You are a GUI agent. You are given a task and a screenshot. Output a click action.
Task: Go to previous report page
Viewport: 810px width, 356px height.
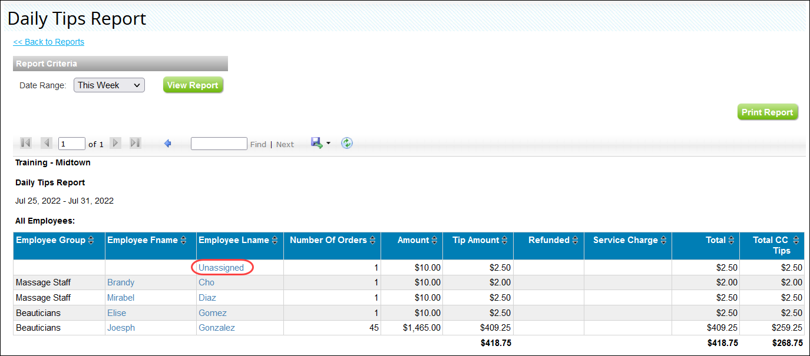coord(47,143)
